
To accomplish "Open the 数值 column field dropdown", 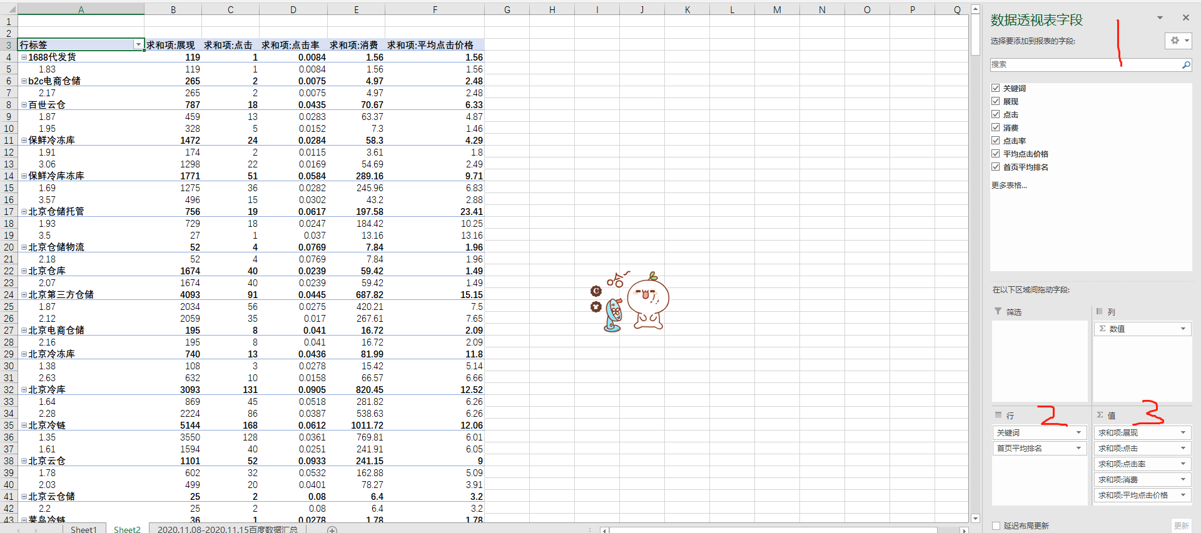I will click(x=1183, y=329).
